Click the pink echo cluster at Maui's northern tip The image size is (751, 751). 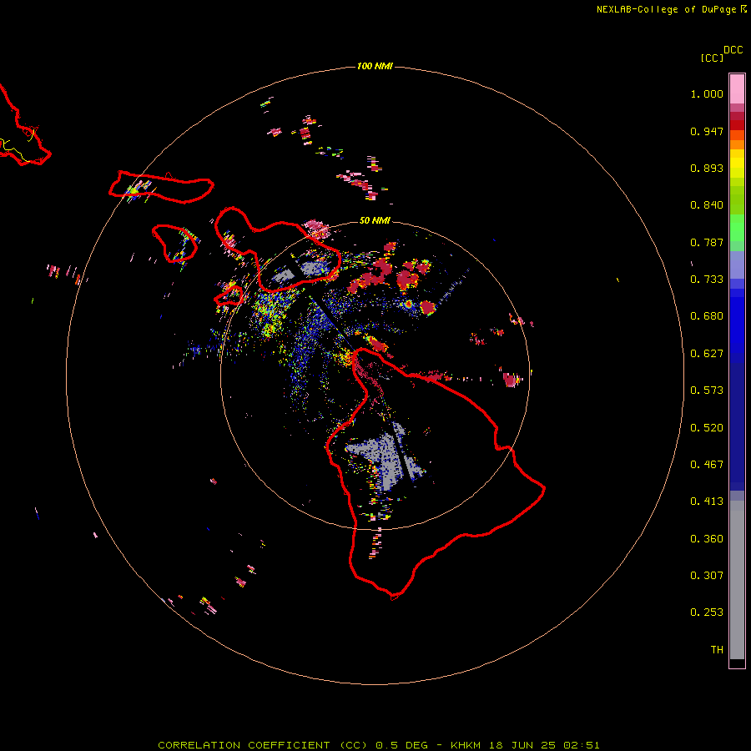pyautogui.click(x=316, y=228)
